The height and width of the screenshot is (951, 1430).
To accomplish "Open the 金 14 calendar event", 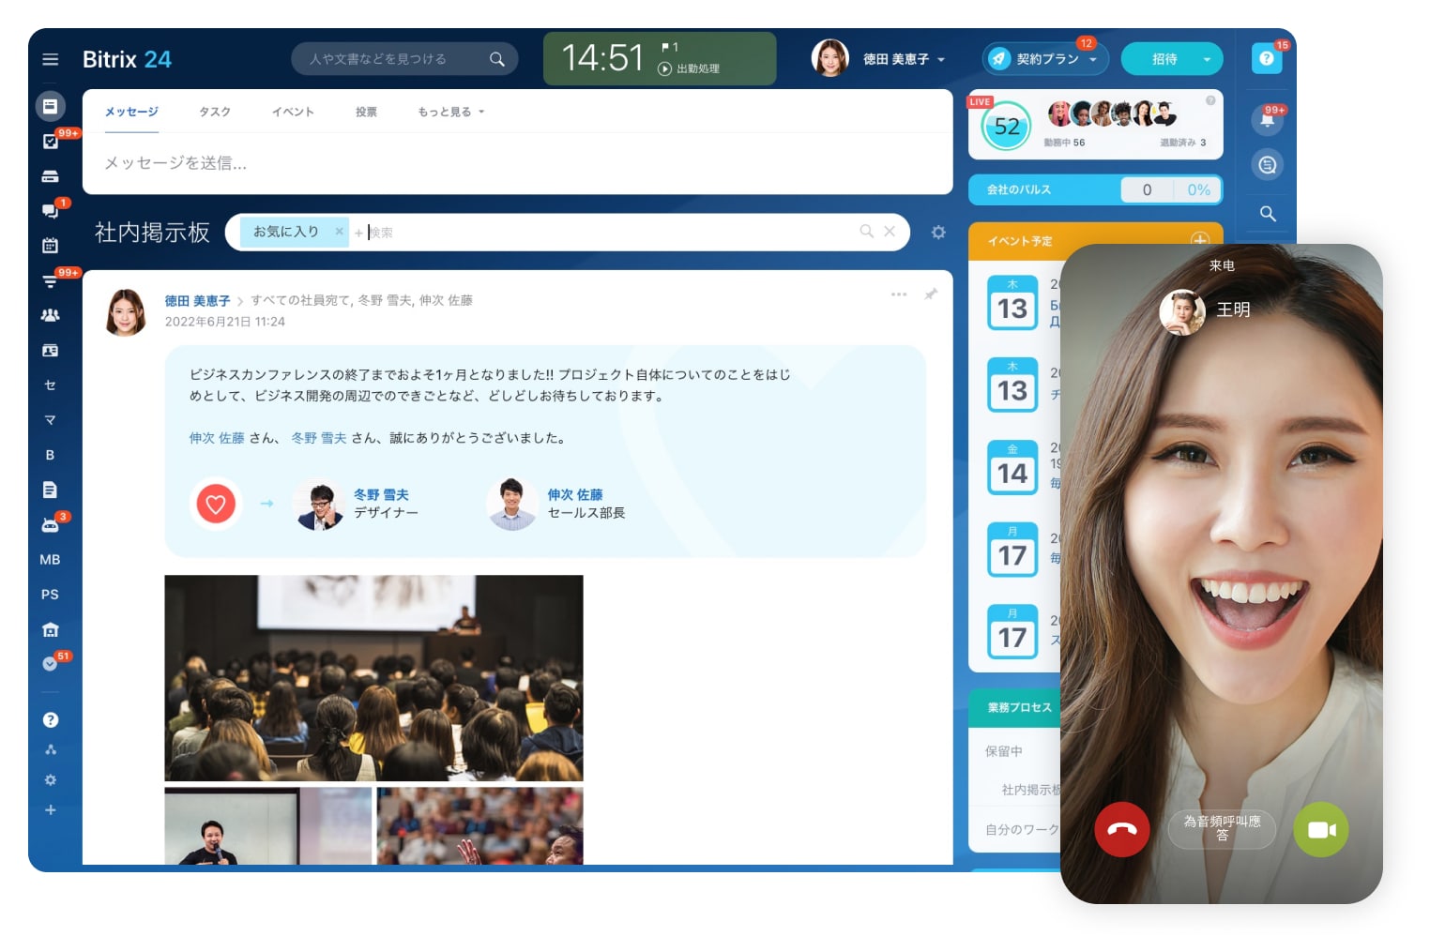I will click(1012, 466).
